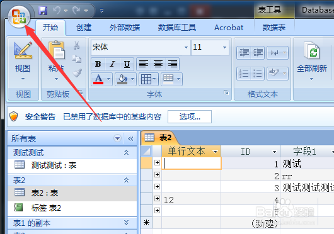The height and width of the screenshot is (234, 334).
Task: Click the 粘贴 paste clipboard icon
Action: pyautogui.click(x=57, y=50)
